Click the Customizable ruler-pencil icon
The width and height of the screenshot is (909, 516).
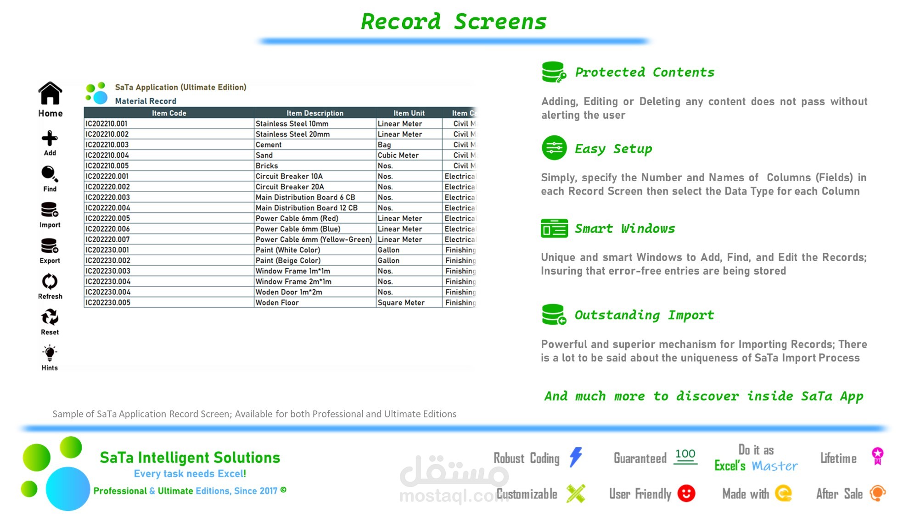576,494
